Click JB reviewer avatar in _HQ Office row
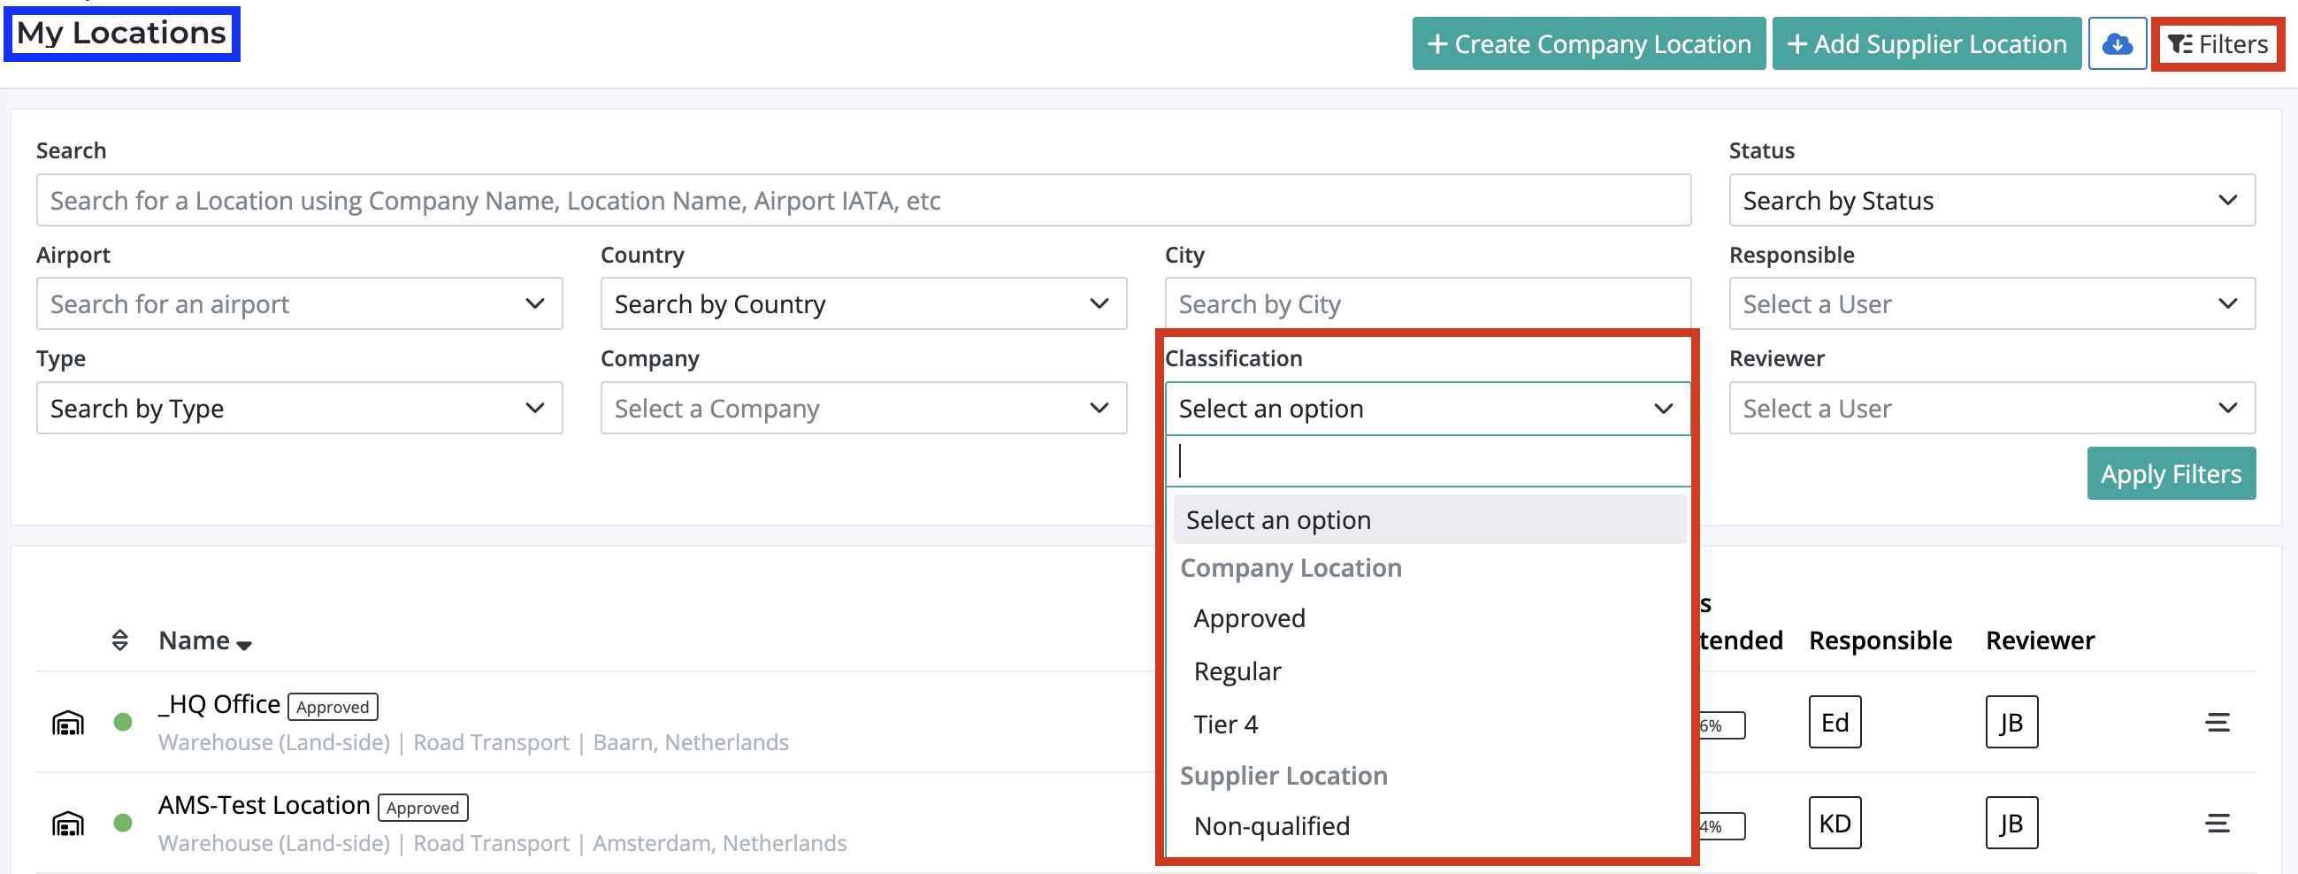Viewport: 2298px width, 874px height. pyautogui.click(x=2011, y=723)
